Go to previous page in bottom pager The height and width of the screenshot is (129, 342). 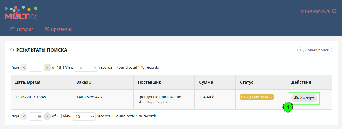point(24,117)
